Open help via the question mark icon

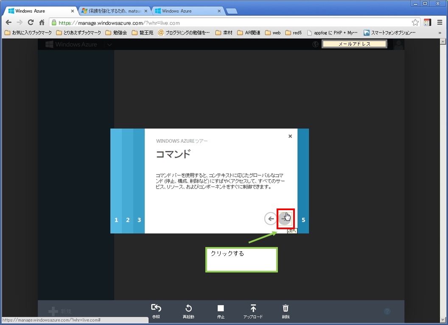click(x=387, y=311)
